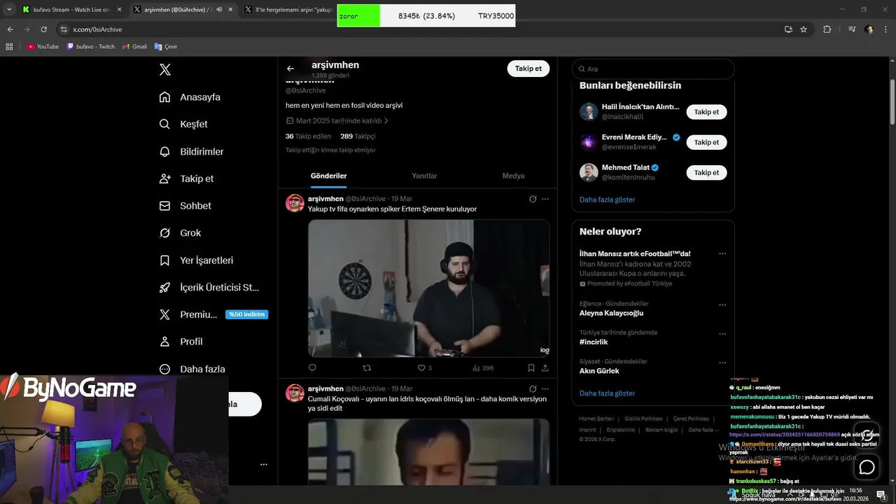Open Keşfet search page
Viewport: 896px width, 504px height.
coord(183,124)
